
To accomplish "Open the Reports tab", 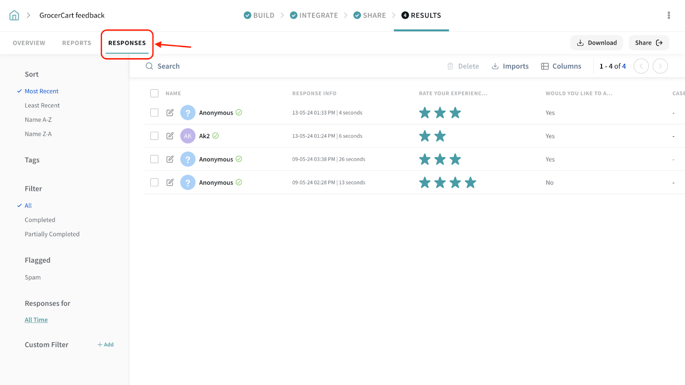I will click(x=77, y=43).
